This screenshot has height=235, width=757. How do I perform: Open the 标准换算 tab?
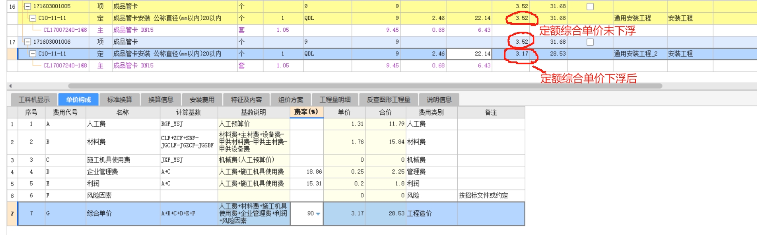pos(120,99)
